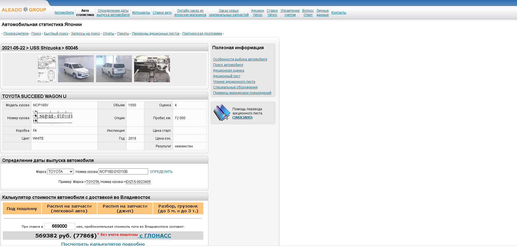Image resolution: width=517 pixels, height=247 pixels.
Task: Open the rear view car photo thumbnail
Action: pyautogui.click(x=114, y=69)
